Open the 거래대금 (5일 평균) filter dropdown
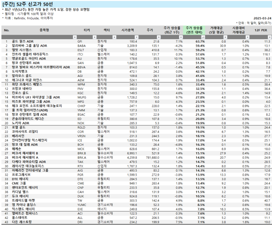Image resolution: width=272 pixels, height=226 pixels. tap(225, 37)
